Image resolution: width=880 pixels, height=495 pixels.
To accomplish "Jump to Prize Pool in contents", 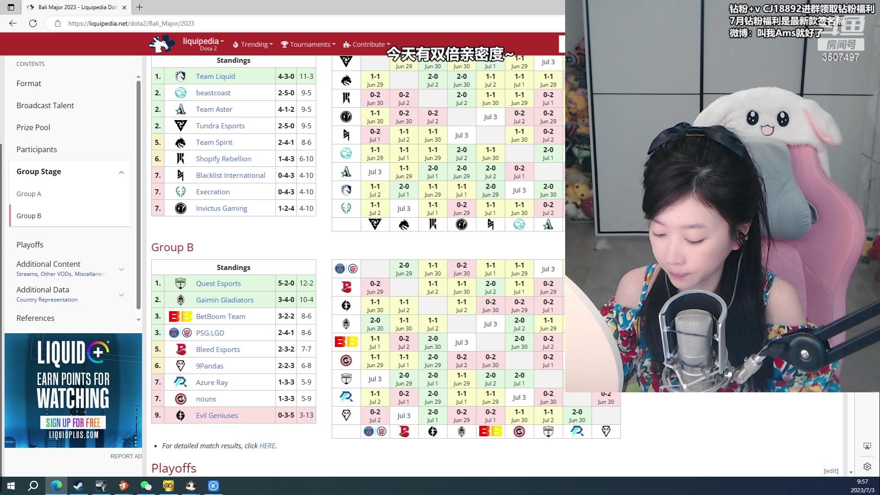I will [x=33, y=127].
